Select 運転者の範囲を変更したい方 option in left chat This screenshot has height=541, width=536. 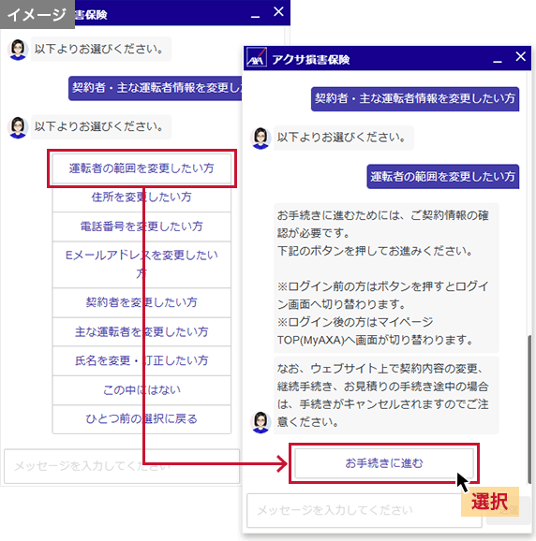point(141,168)
